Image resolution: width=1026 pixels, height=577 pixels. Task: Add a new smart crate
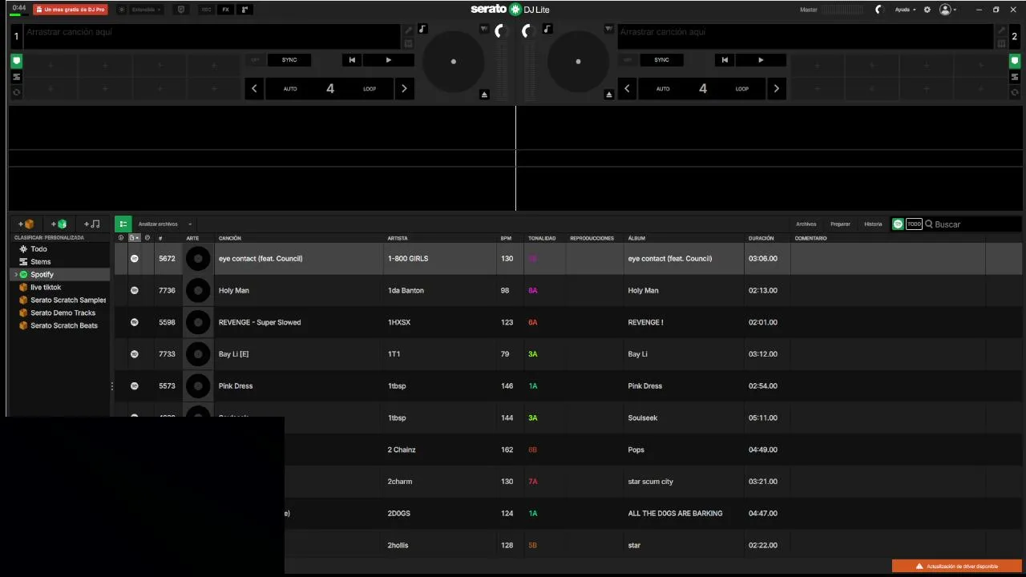59,224
